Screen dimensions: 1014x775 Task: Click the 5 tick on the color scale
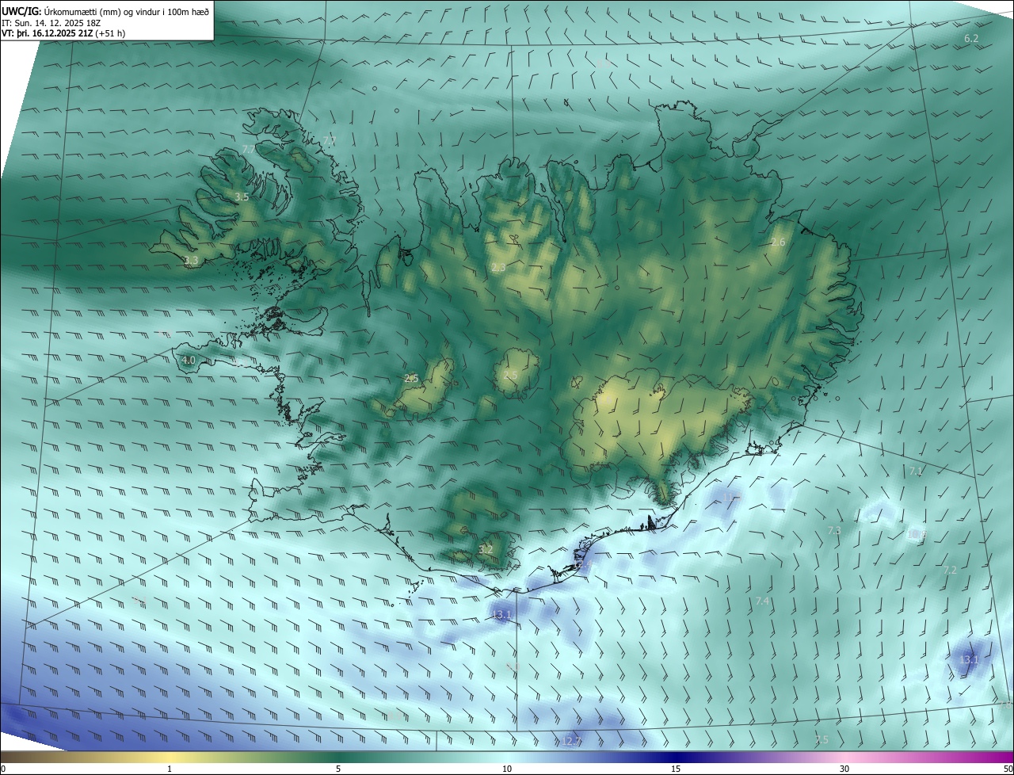(x=338, y=769)
